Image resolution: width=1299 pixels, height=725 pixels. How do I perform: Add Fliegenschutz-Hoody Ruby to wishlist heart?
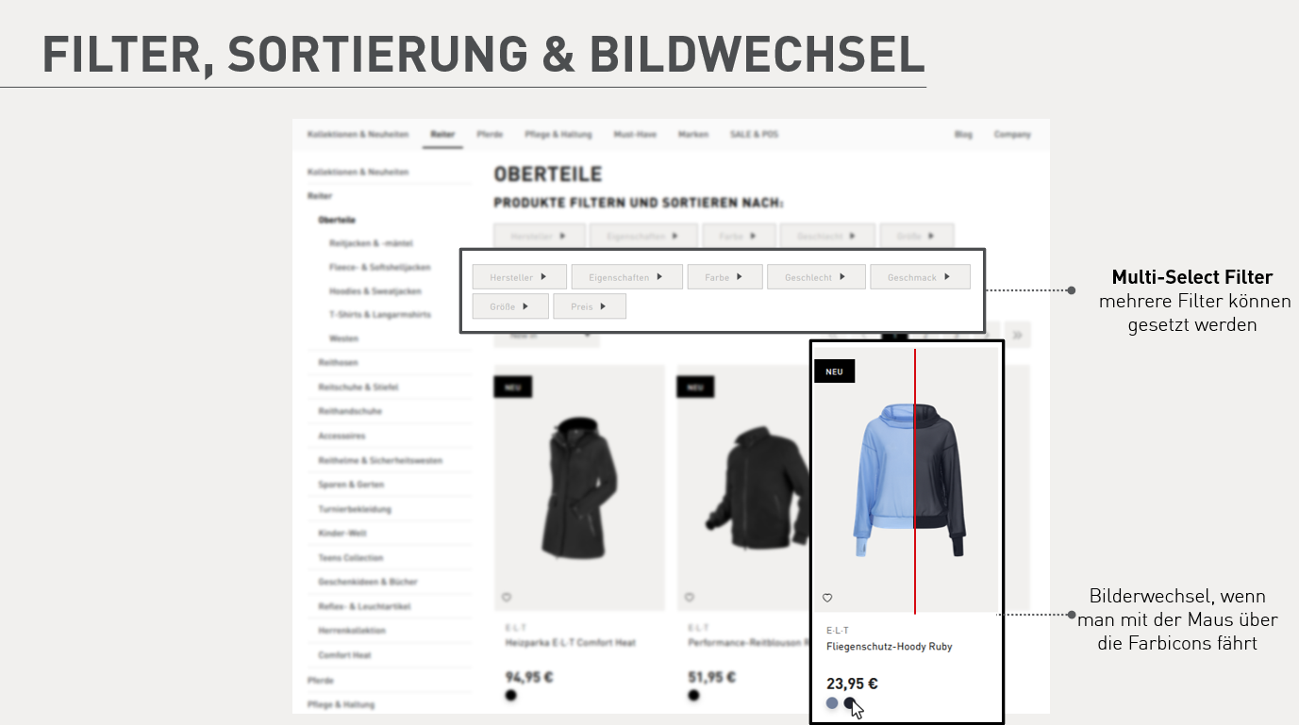coord(827,598)
